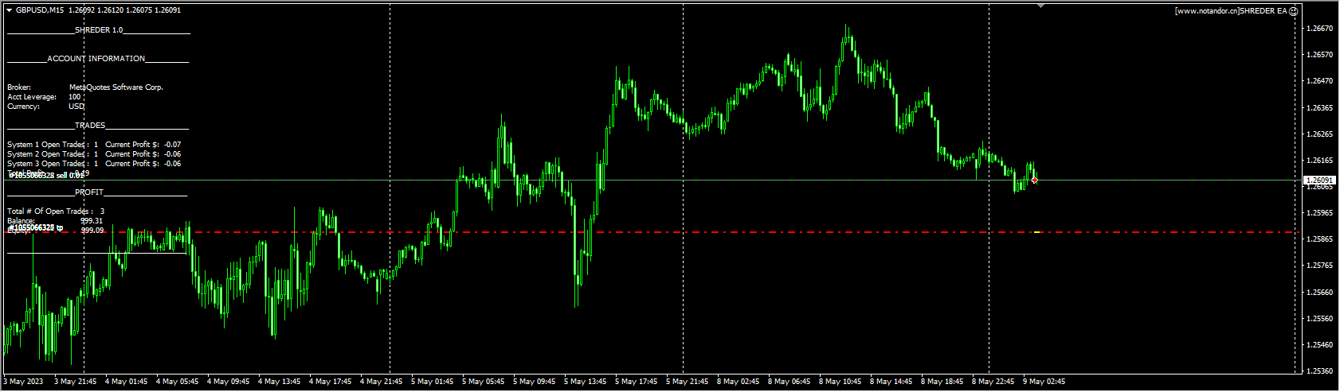The image size is (1340, 392).
Task: Click the 1.25460 price scale label
Action: point(1320,345)
